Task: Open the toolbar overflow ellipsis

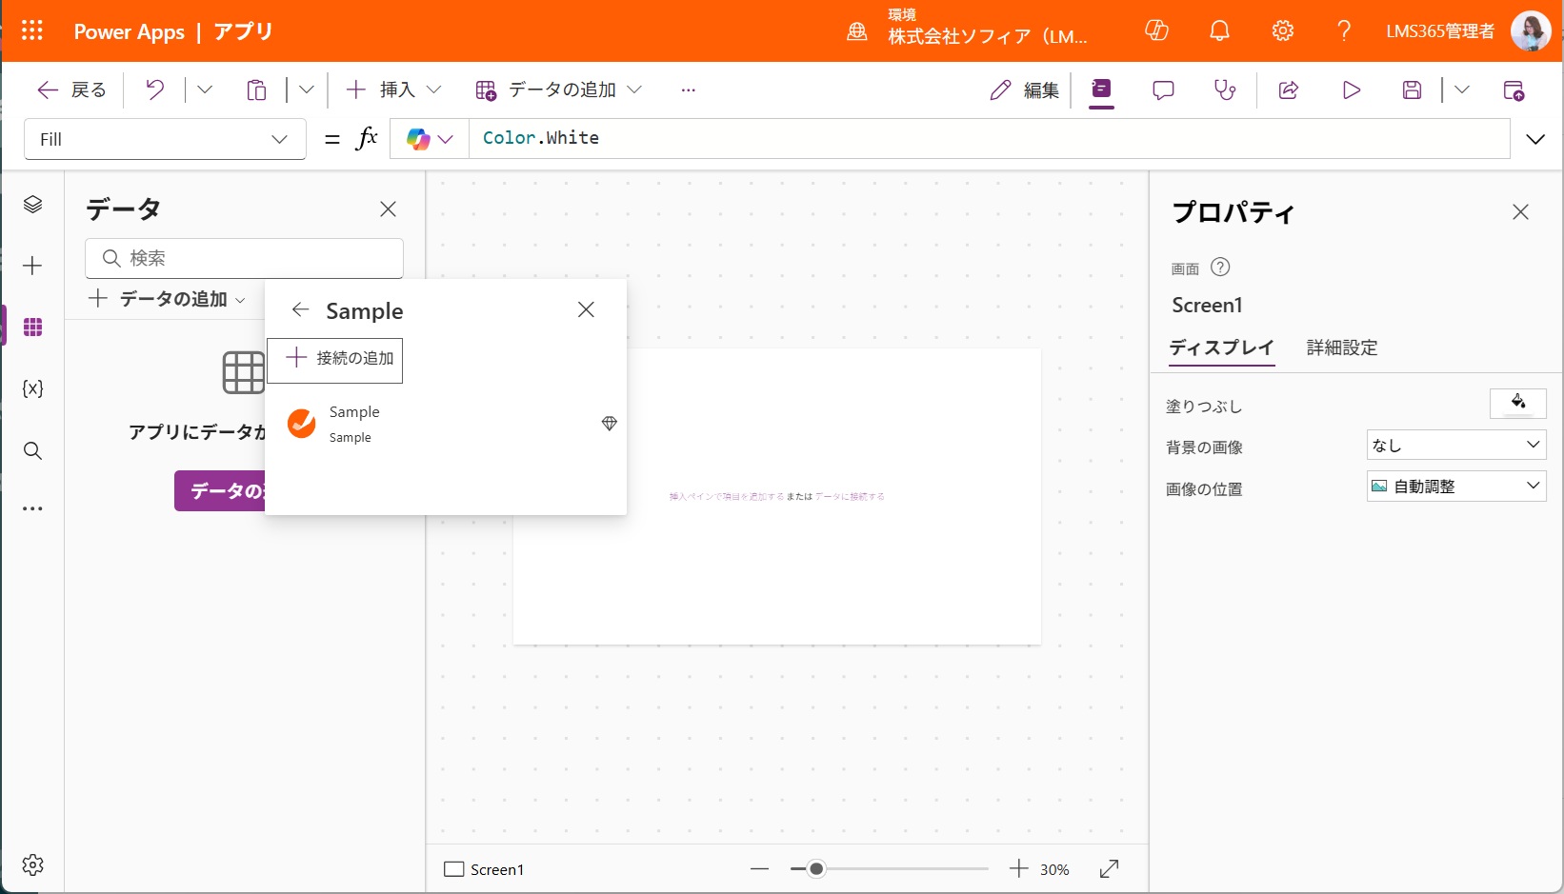Action: coord(689,89)
